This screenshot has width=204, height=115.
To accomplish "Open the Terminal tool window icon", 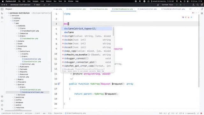I will (x=2, y=101).
